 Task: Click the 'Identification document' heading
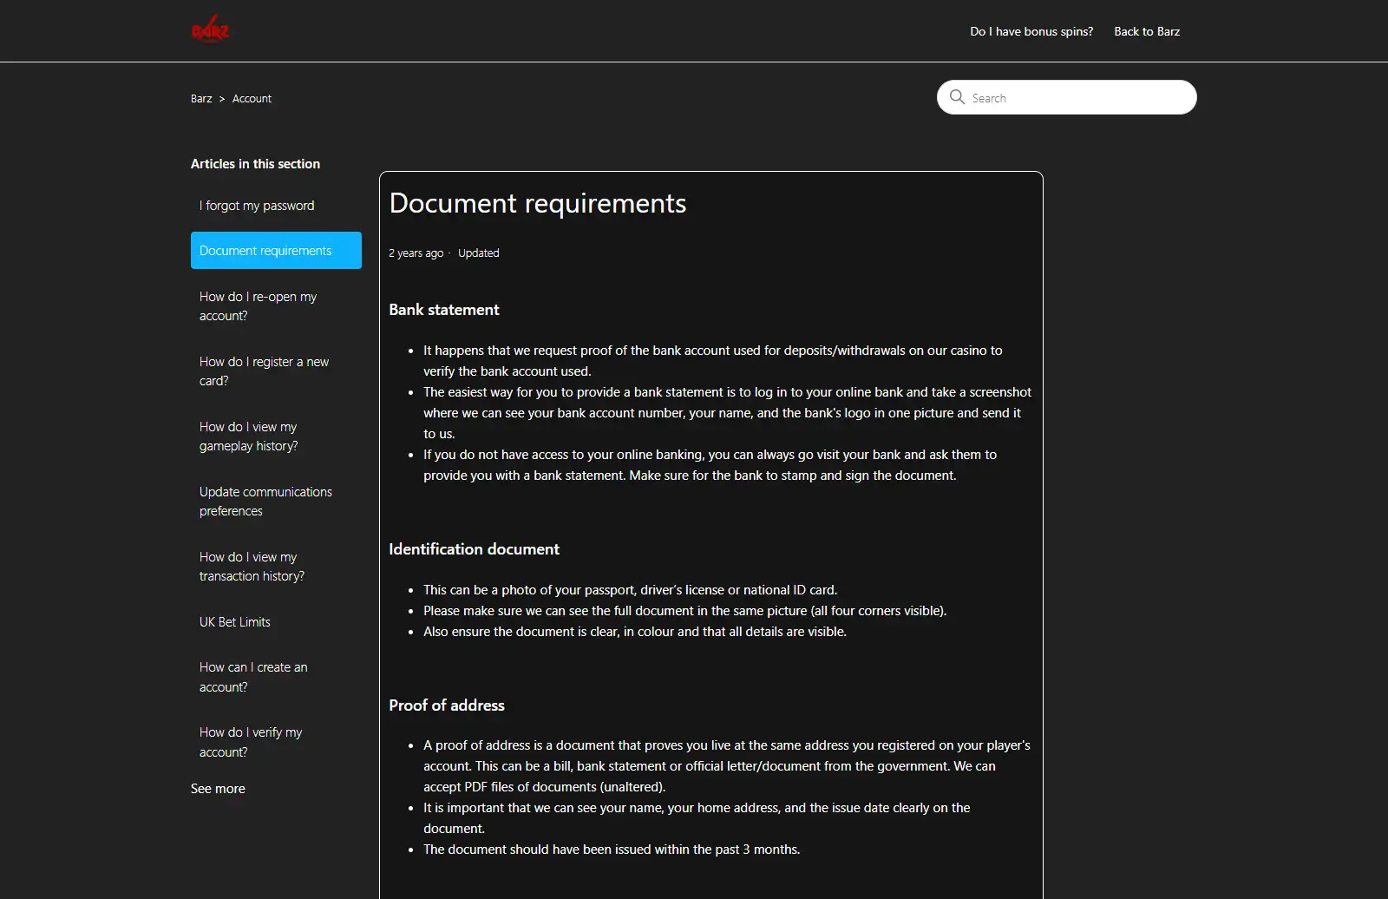474,549
